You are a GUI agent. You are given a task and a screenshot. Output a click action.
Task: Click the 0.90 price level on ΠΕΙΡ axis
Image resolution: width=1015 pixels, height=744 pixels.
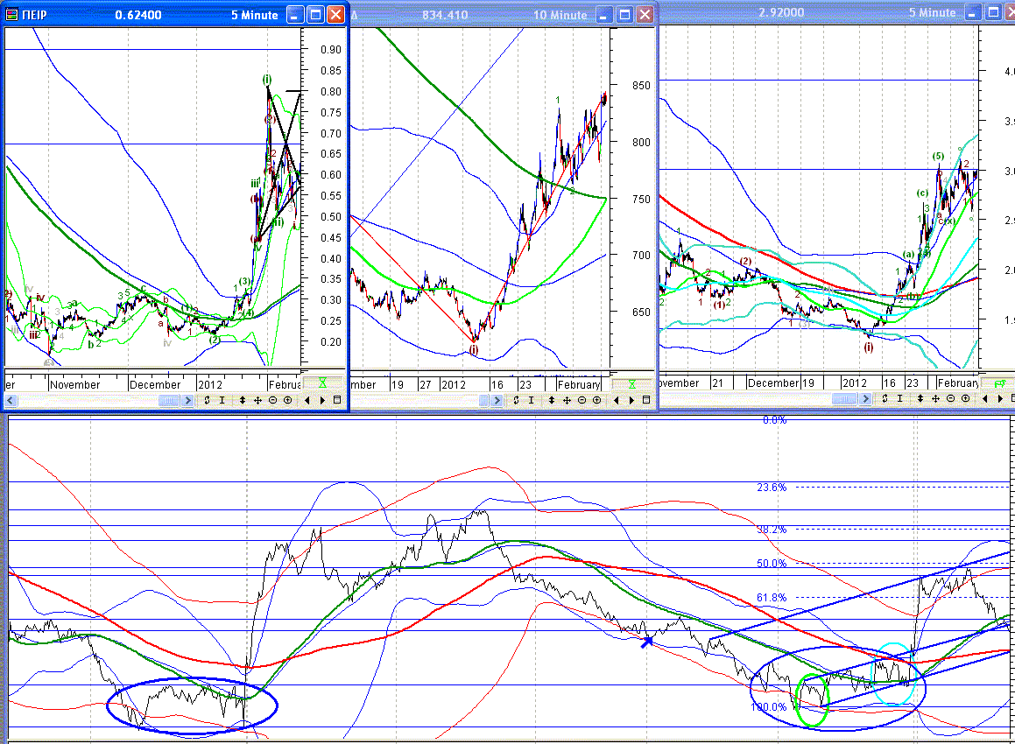coord(331,49)
